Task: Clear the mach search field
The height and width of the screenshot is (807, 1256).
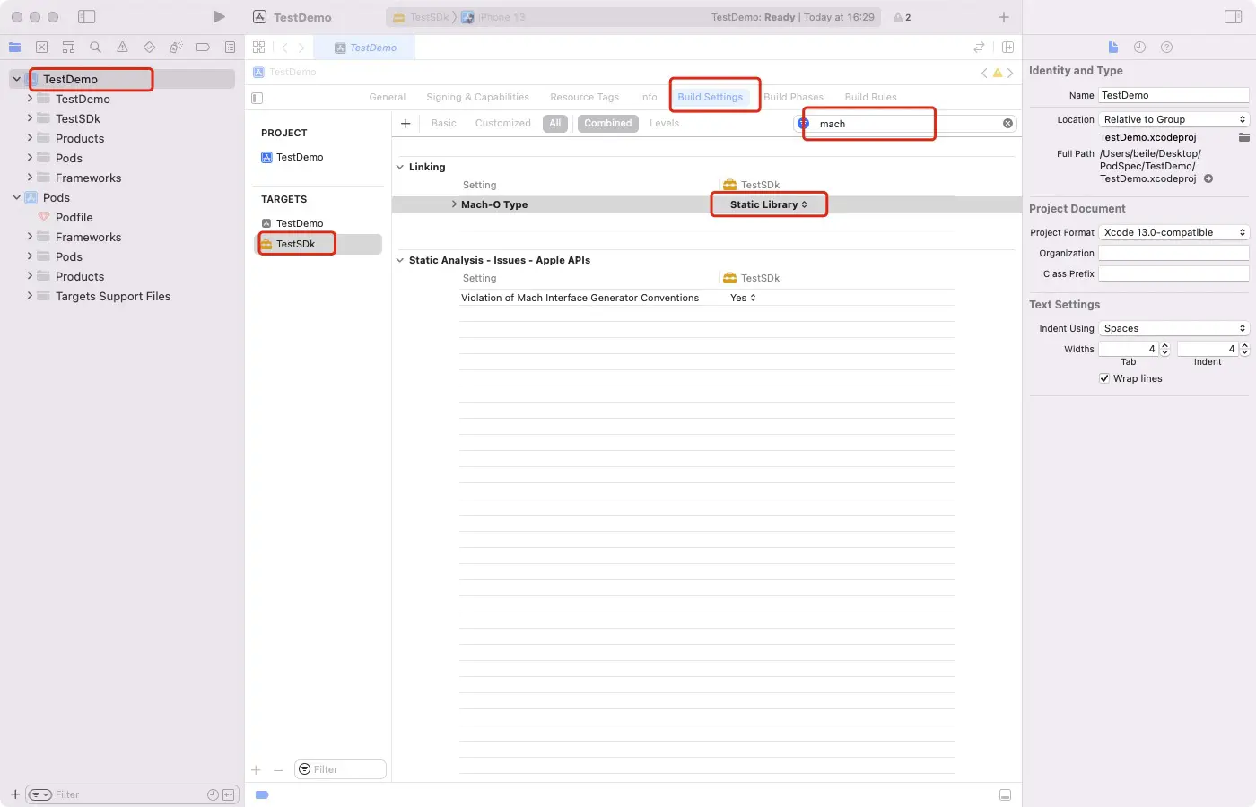Action: 1007,124
